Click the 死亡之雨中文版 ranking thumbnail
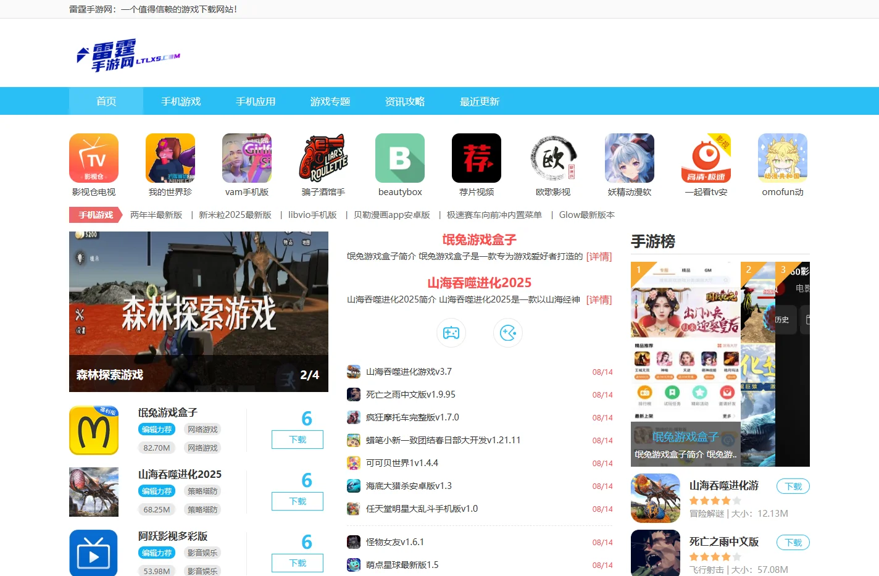 [656, 553]
